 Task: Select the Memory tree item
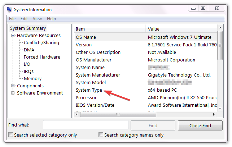point(32,79)
